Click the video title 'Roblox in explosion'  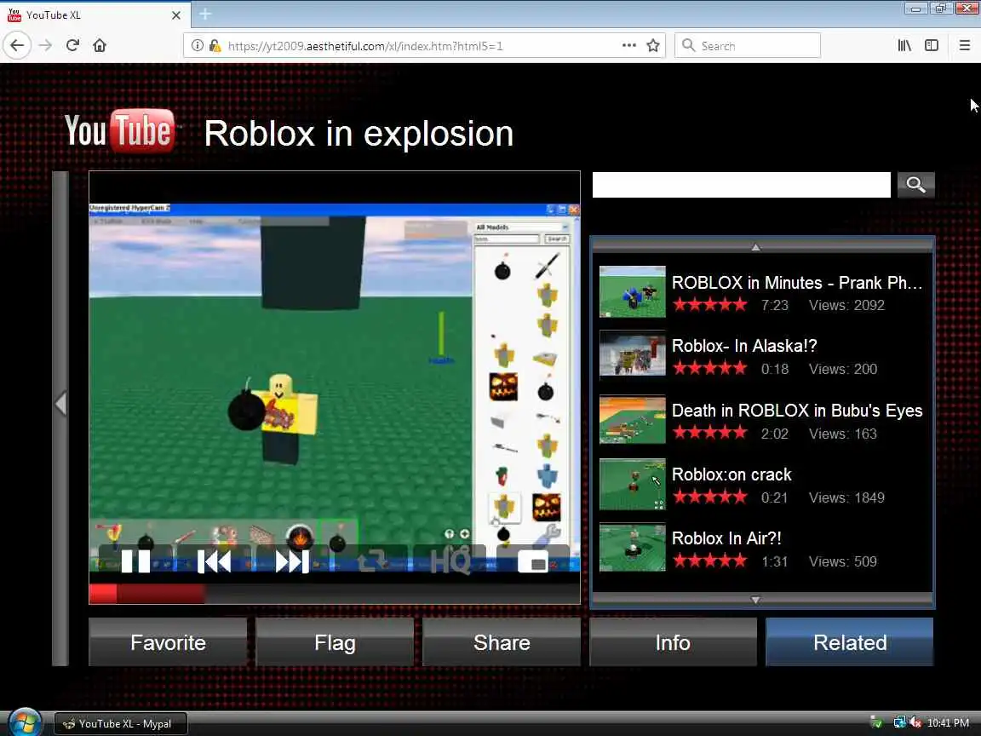coord(359,134)
